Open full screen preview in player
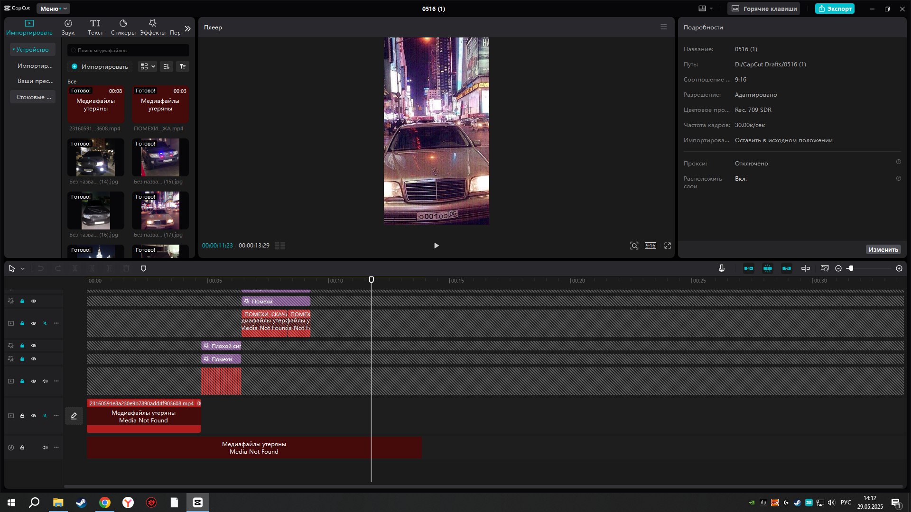This screenshot has height=512, width=911. [668, 246]
